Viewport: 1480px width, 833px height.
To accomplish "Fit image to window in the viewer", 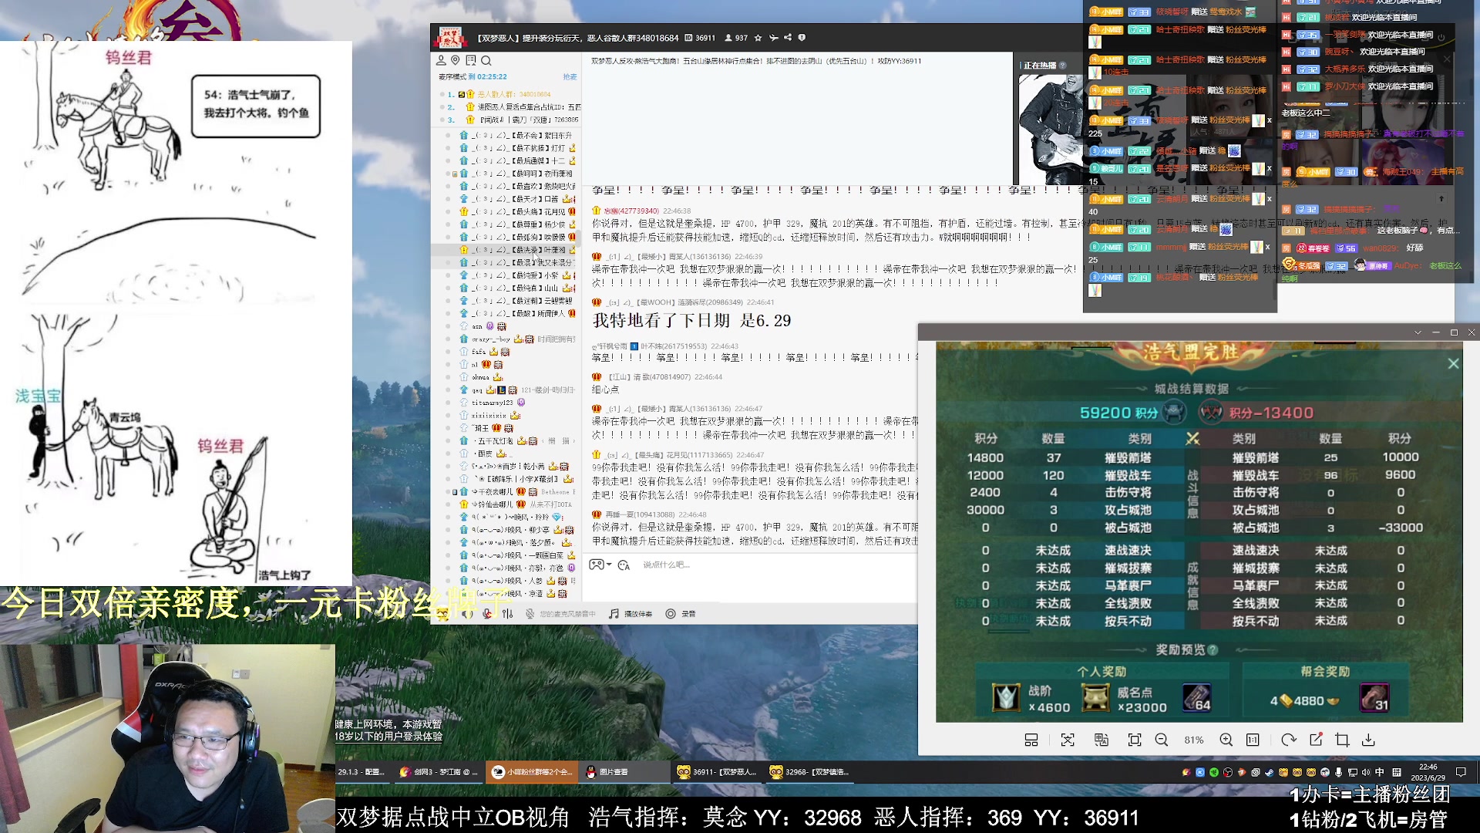I will point(1135,740).
